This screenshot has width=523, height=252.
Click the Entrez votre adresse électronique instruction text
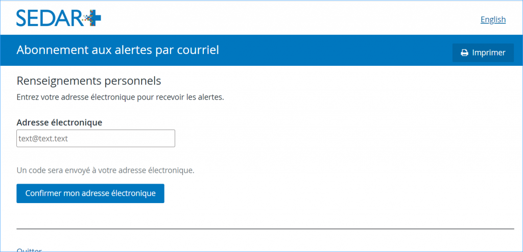[120, 98]
